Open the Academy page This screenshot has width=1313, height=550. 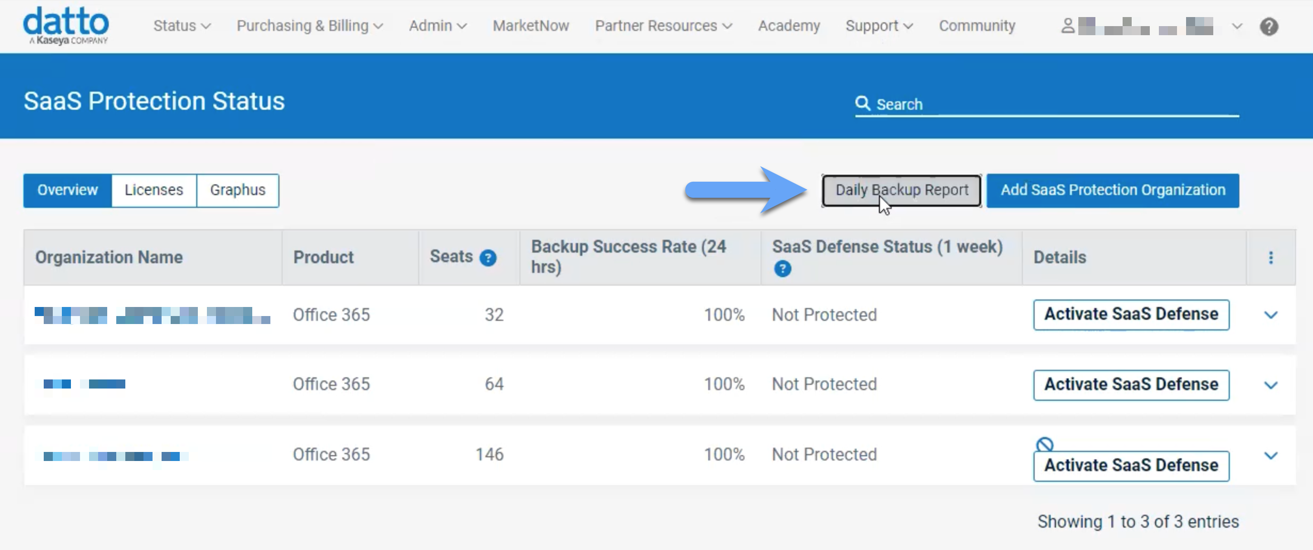789,26
